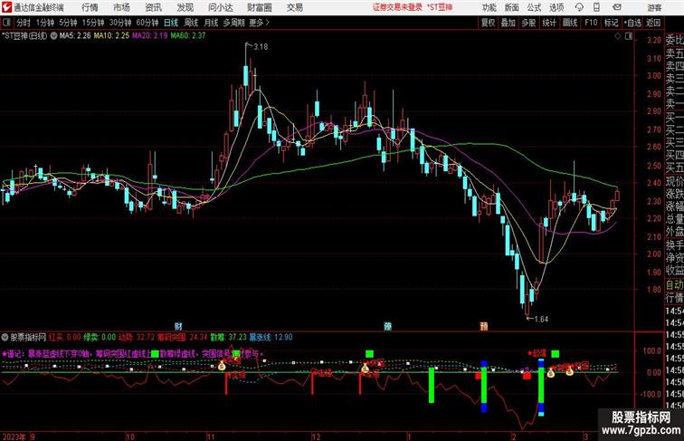The height and width of the screenshot is (441, 684).
Task: Open the 市场 menu
Action: 122,7
